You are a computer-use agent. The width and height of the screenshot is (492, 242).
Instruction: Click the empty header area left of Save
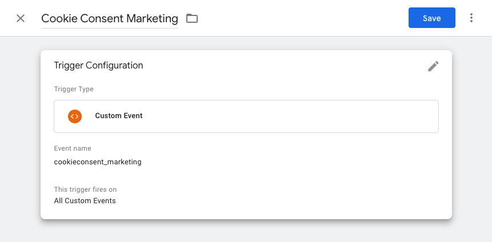tap(303, 18)
